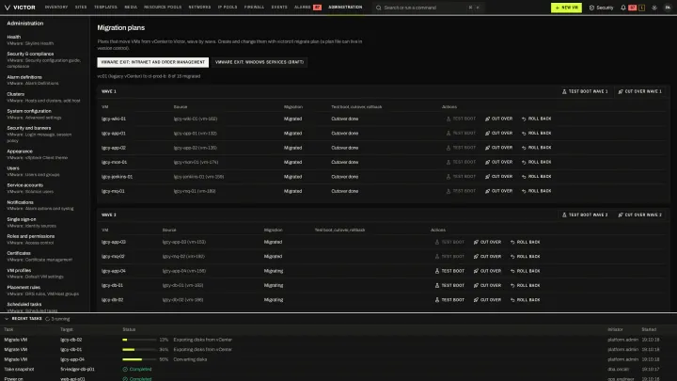
Task: Select VMware Exit: Windows Services draft tab
Action: click(260, 62)
